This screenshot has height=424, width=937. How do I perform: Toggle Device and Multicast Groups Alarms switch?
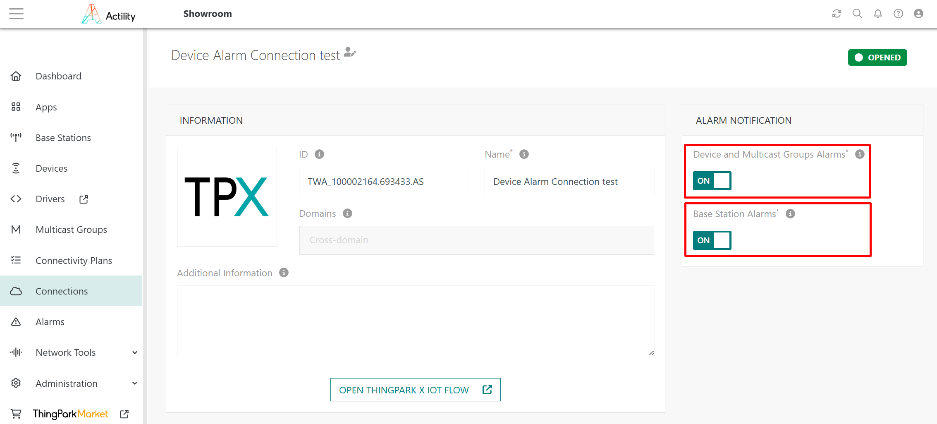click(712, 181)
